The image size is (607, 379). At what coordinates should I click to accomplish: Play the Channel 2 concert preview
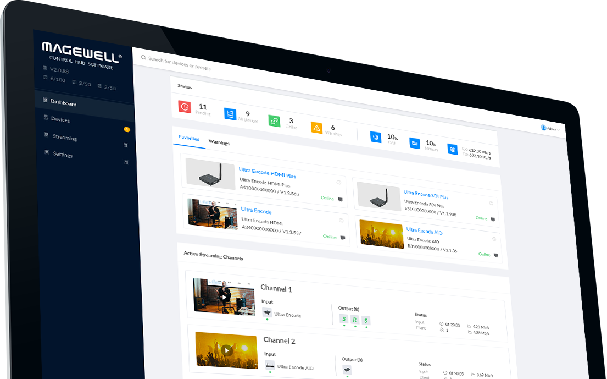(227, 350)
